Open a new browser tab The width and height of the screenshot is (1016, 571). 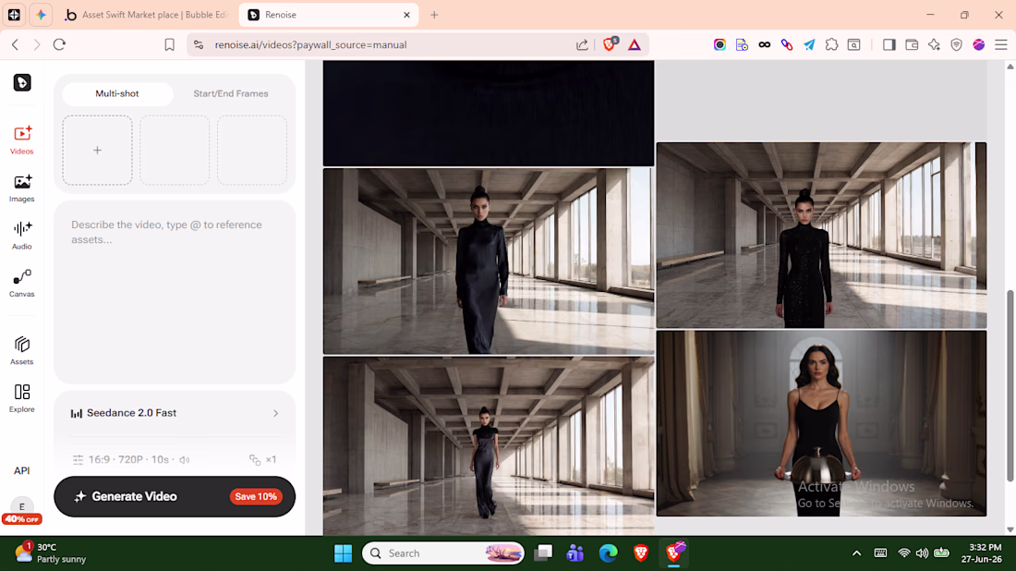(434, 14)
